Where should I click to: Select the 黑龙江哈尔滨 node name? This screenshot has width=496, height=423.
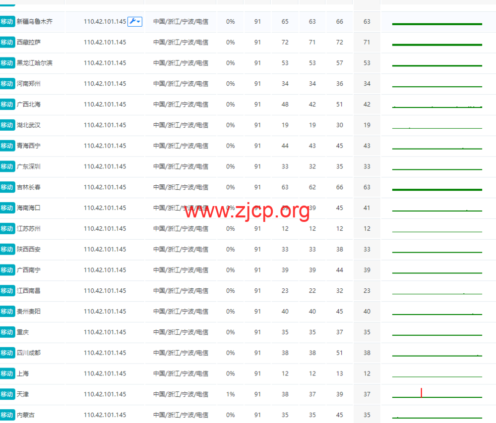tap(35, 63)
